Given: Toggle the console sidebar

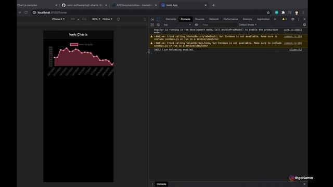Looking at the screenshot, I should pos(152,25).
